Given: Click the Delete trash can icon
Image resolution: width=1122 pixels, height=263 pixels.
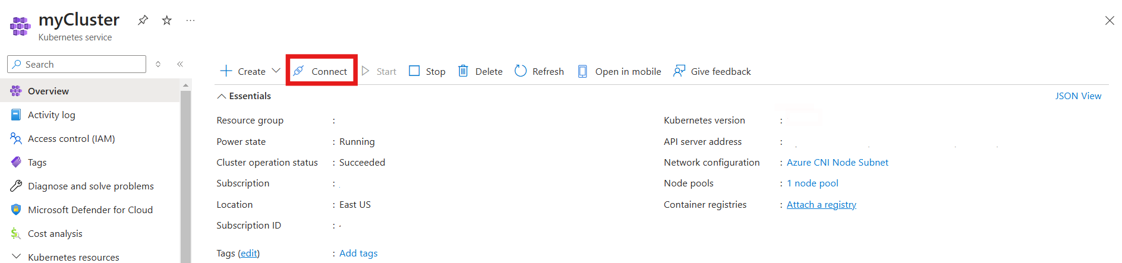Looking at the screenshot, I should tap(463, 71).
